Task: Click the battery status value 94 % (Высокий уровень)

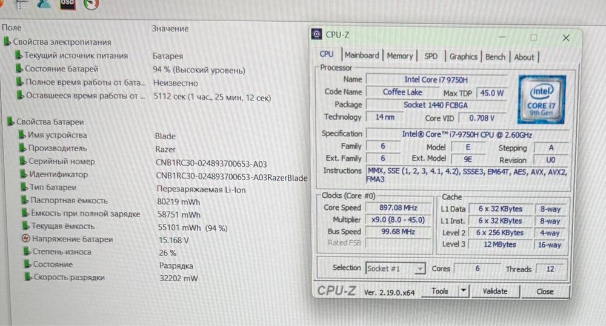Action: coord(199,70)
